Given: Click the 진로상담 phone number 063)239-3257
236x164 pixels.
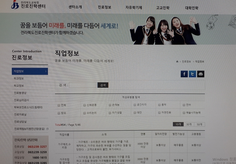Looking at the screenshot, I should 37,147.
